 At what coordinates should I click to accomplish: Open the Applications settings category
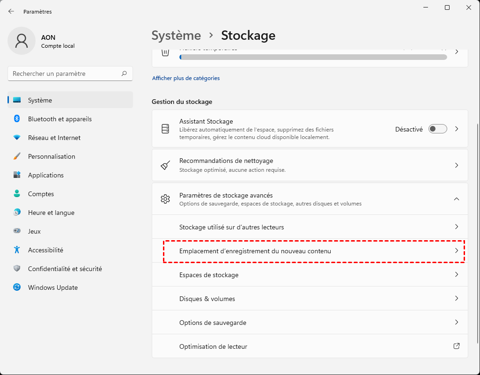click(45, 175)
